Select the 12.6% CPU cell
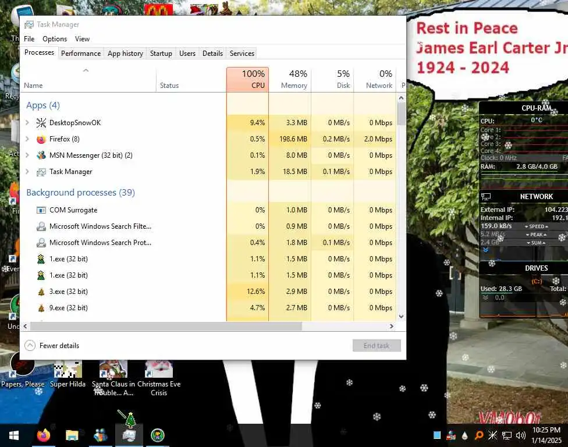This screenshot has width=568, height=447. pos(247,292)
